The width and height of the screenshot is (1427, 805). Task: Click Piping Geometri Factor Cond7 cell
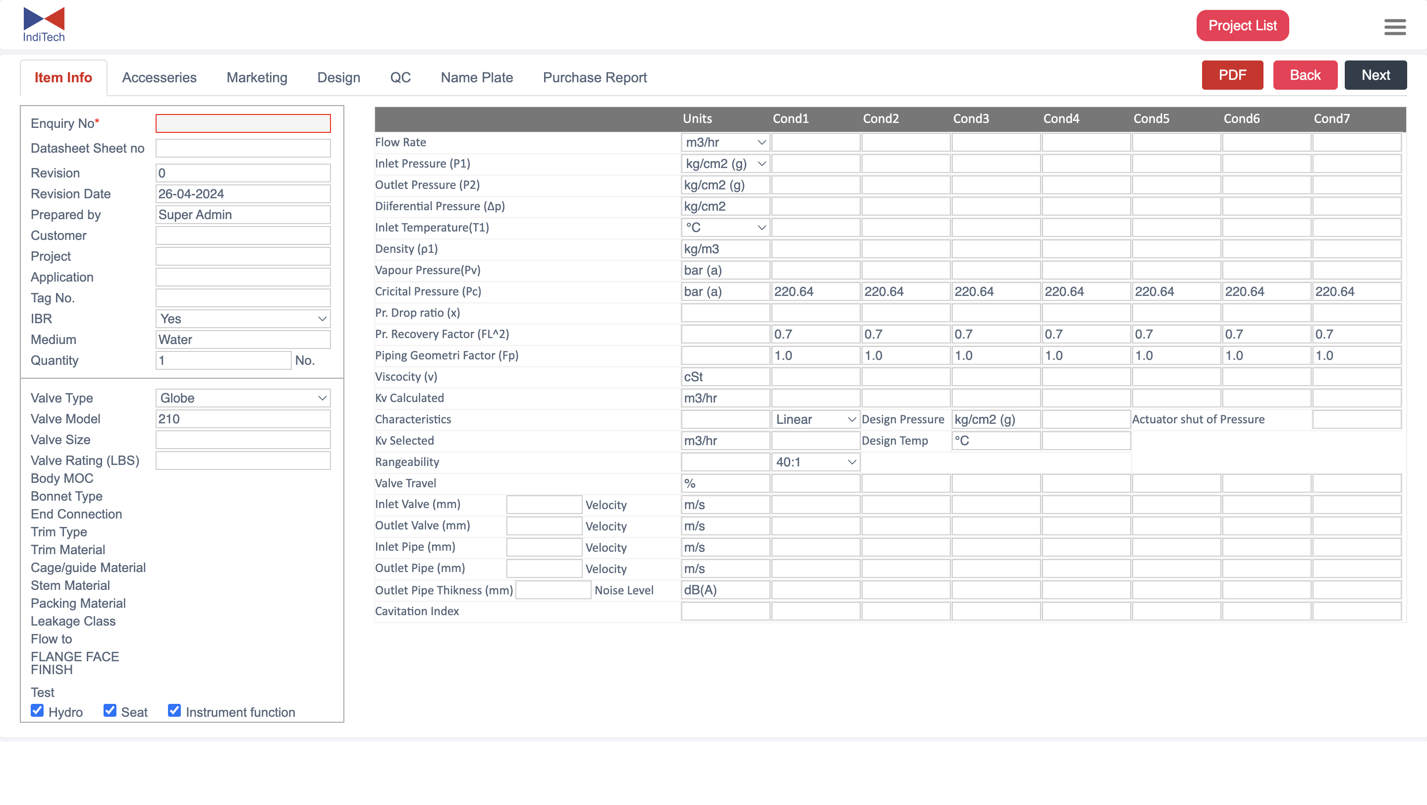coord(1357,356)
